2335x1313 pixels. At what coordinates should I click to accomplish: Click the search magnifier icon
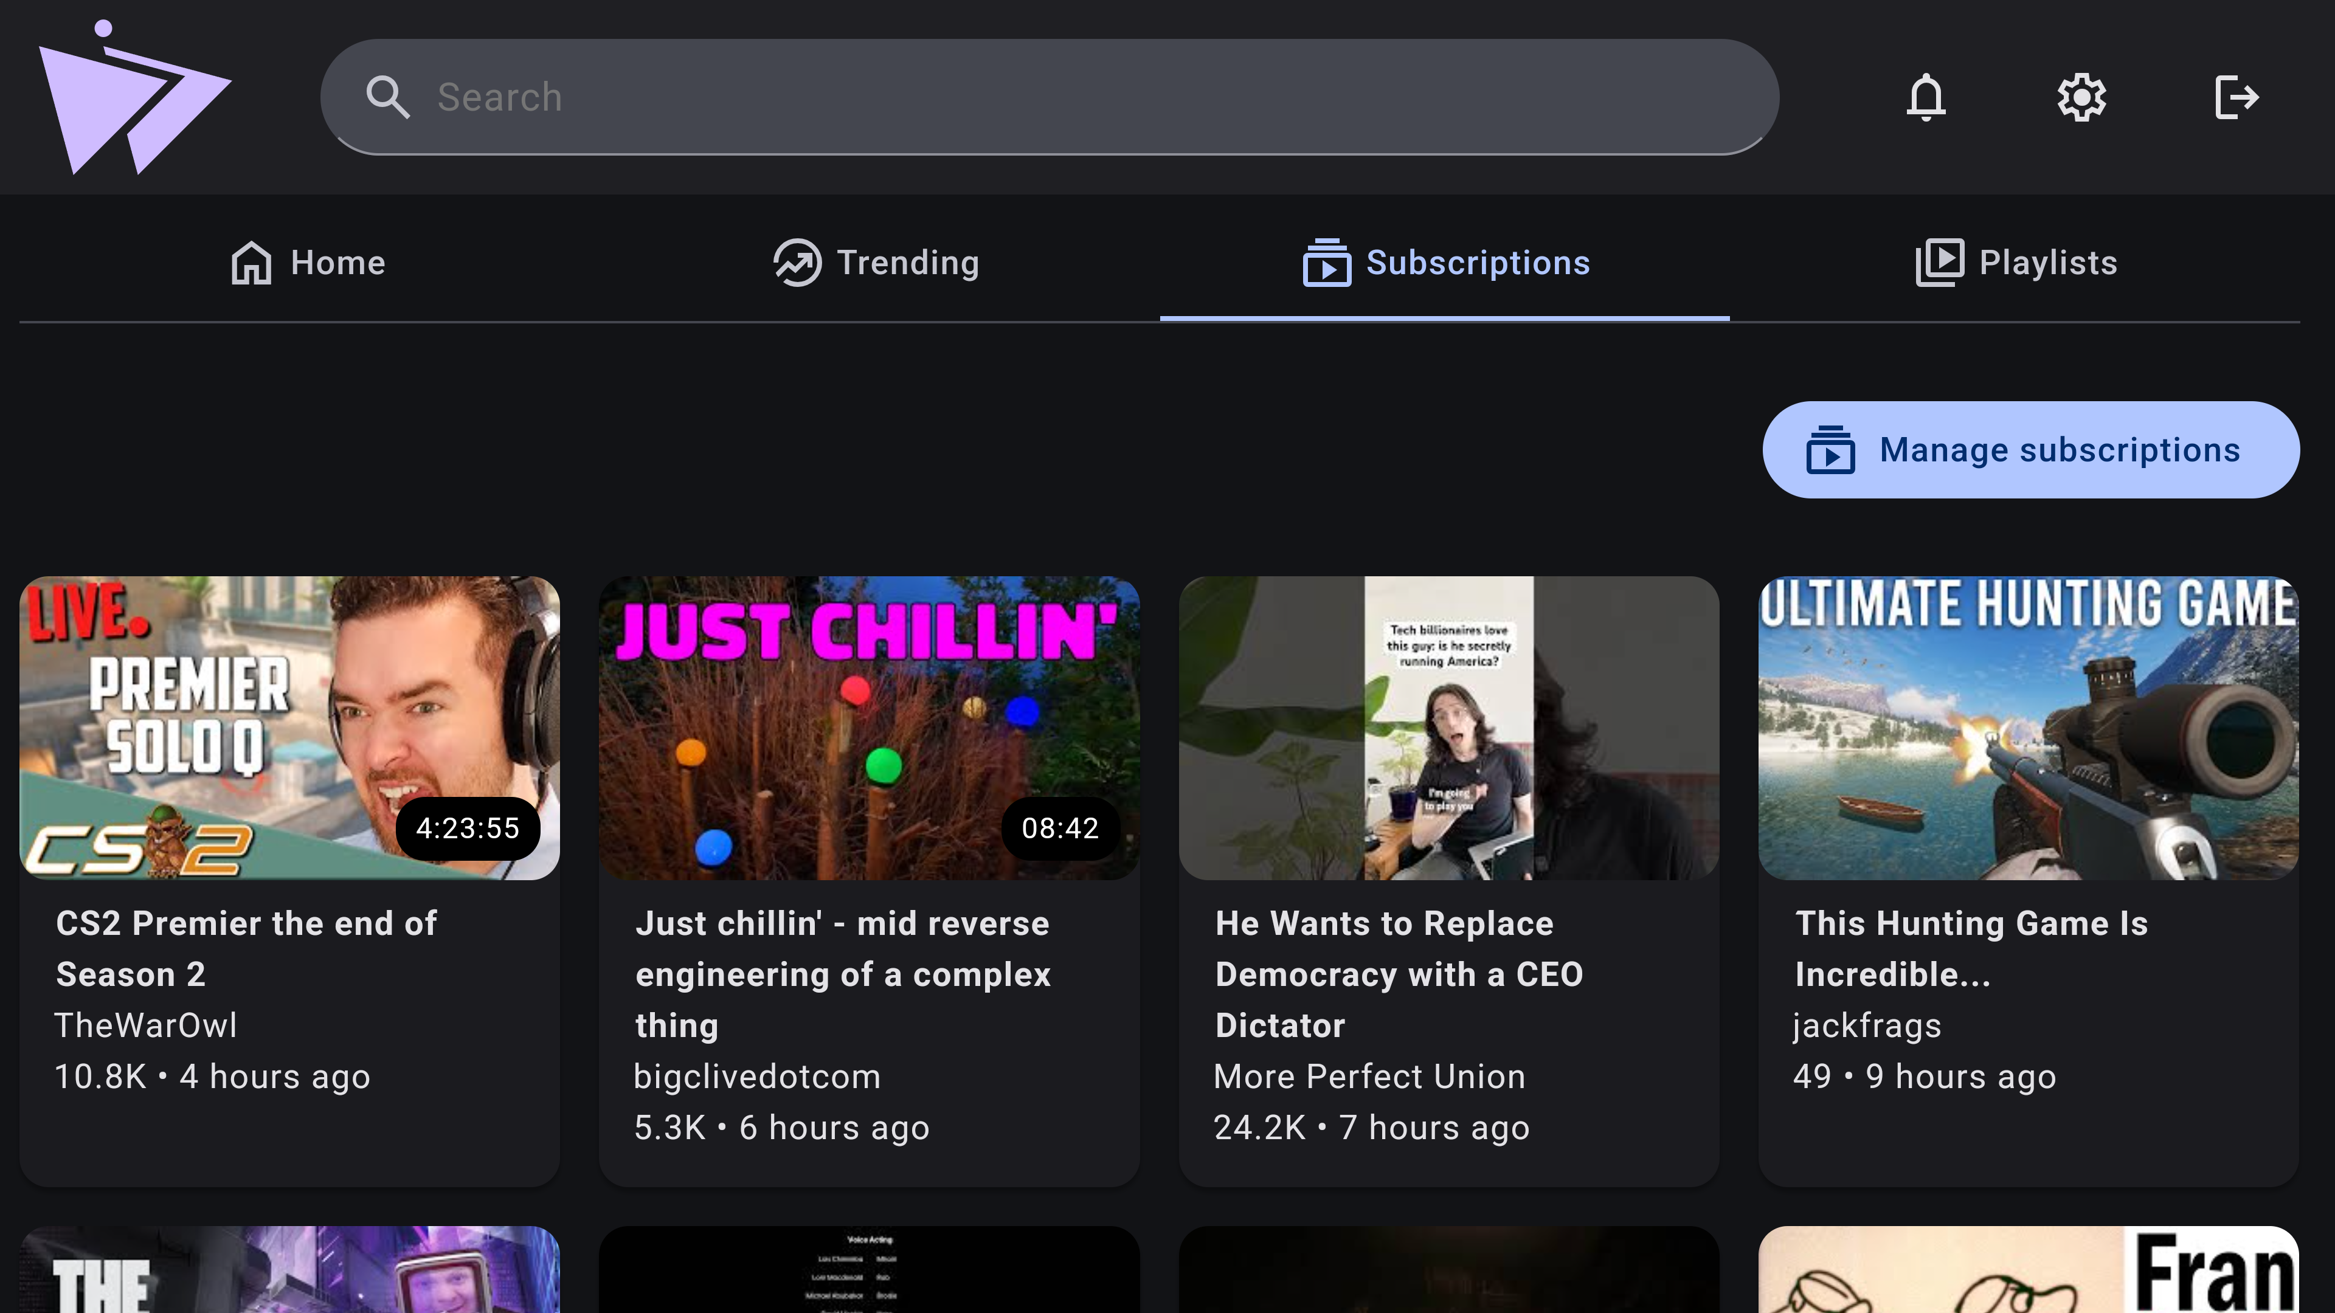pos(388,97)
